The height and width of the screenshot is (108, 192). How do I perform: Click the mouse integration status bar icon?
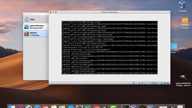[159, 83]
